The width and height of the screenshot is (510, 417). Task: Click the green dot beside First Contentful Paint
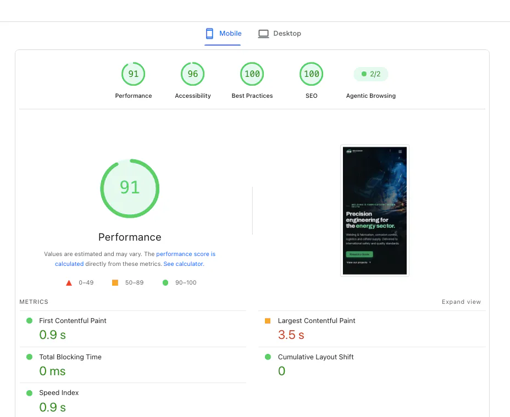(29, 321)
